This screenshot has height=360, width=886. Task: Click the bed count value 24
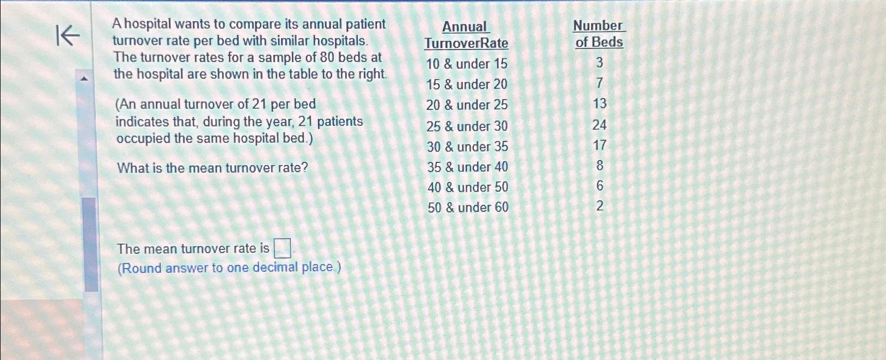pyautogui.click(x=599, y=125)
